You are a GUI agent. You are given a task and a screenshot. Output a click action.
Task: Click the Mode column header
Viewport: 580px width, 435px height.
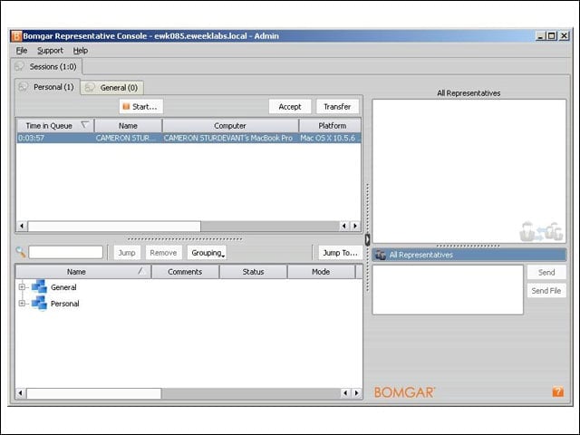(321, 272)
